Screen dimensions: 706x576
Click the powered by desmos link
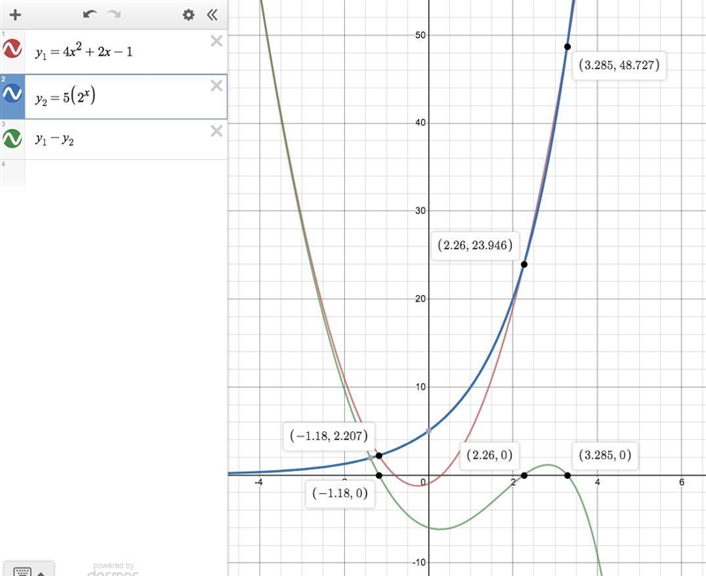tap(113, 570)
